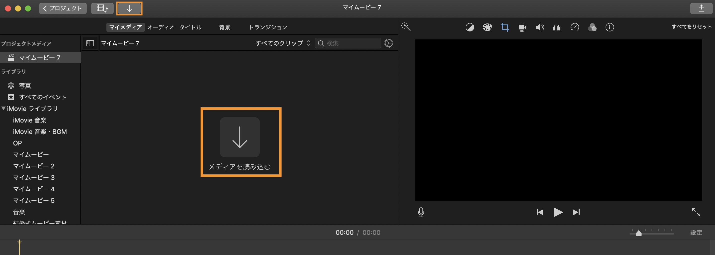
Task: Select the 音楽 event
Action: (x=19, y=212)
